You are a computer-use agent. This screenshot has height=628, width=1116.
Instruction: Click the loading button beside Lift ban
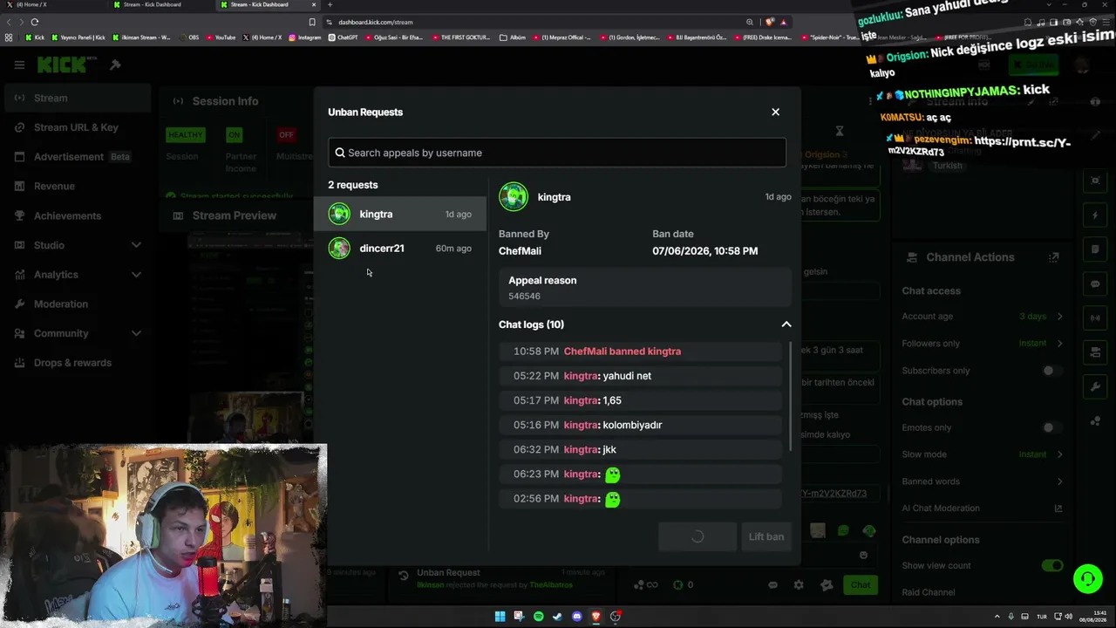click(x=697, y=536)
